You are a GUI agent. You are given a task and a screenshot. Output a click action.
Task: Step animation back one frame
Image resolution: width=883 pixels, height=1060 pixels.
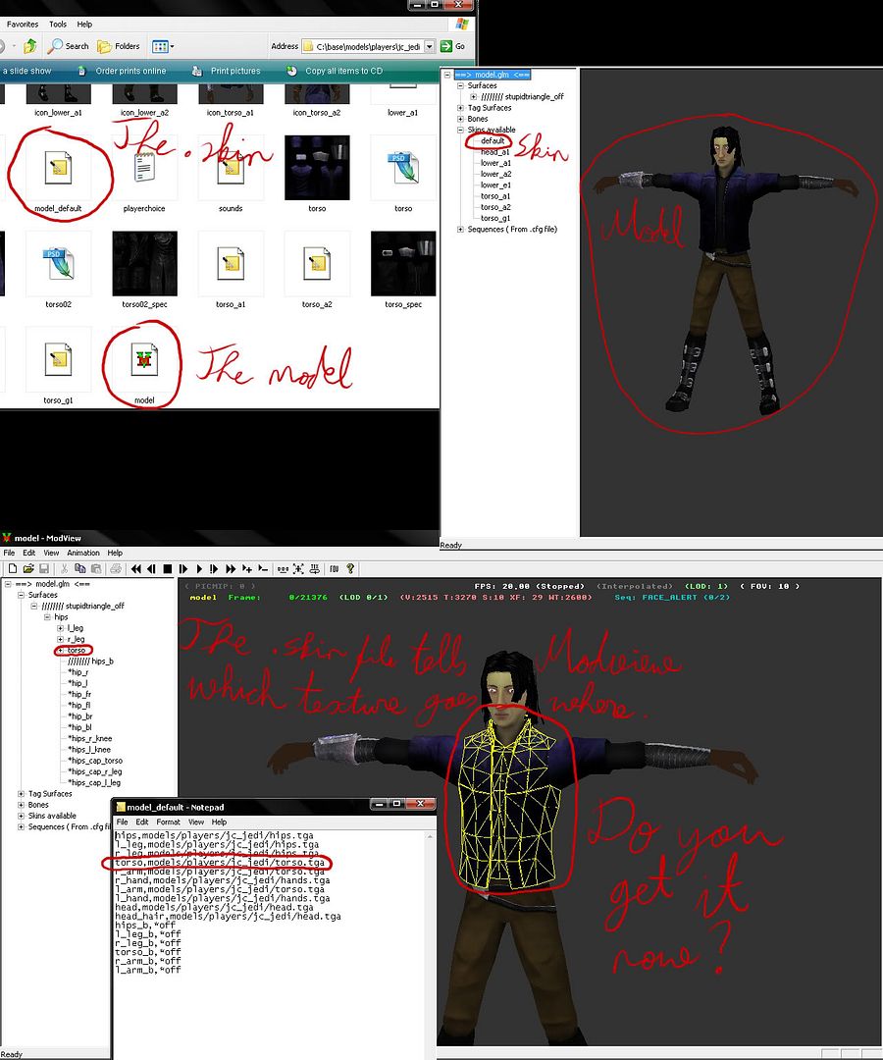(152, 569)
